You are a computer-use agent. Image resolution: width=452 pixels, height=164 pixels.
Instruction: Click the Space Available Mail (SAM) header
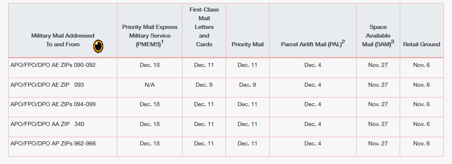[x=378, y=36]
